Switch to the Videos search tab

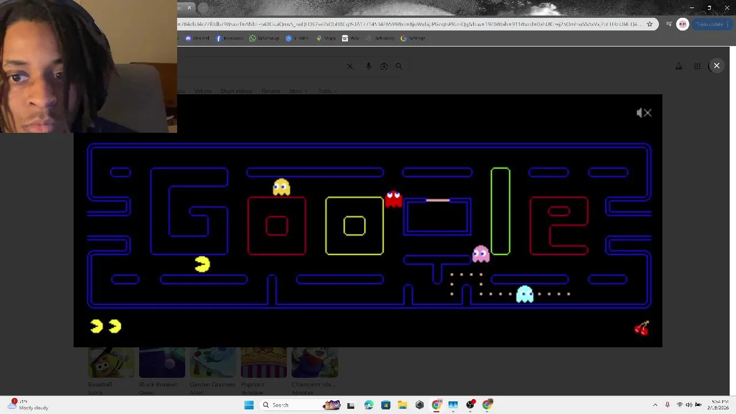(x=202, y=91)
